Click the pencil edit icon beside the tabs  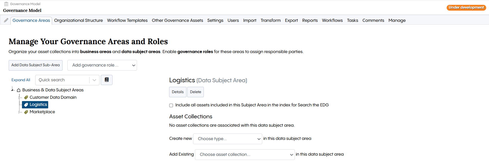6,20
